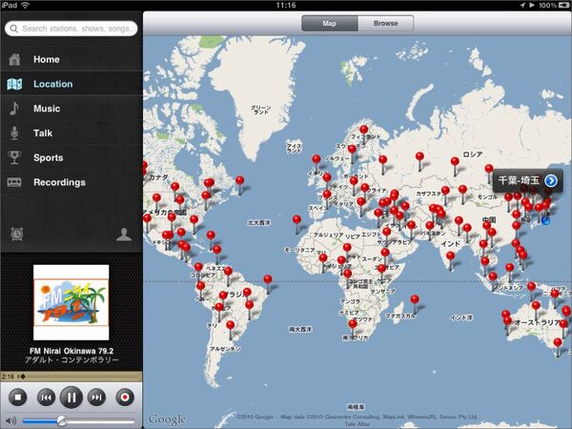Select the pin on アルゼンチン (Argentina)
This screenshot has width=572, height=429.
(x=230, y=327)
